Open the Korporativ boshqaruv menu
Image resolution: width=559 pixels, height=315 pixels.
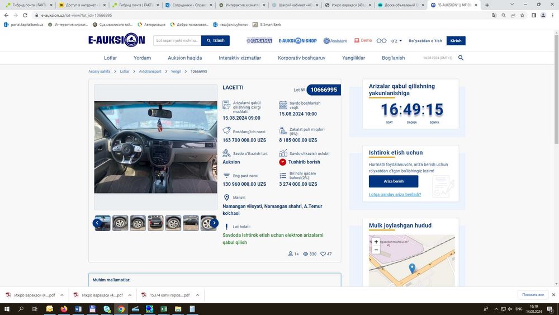302,58
